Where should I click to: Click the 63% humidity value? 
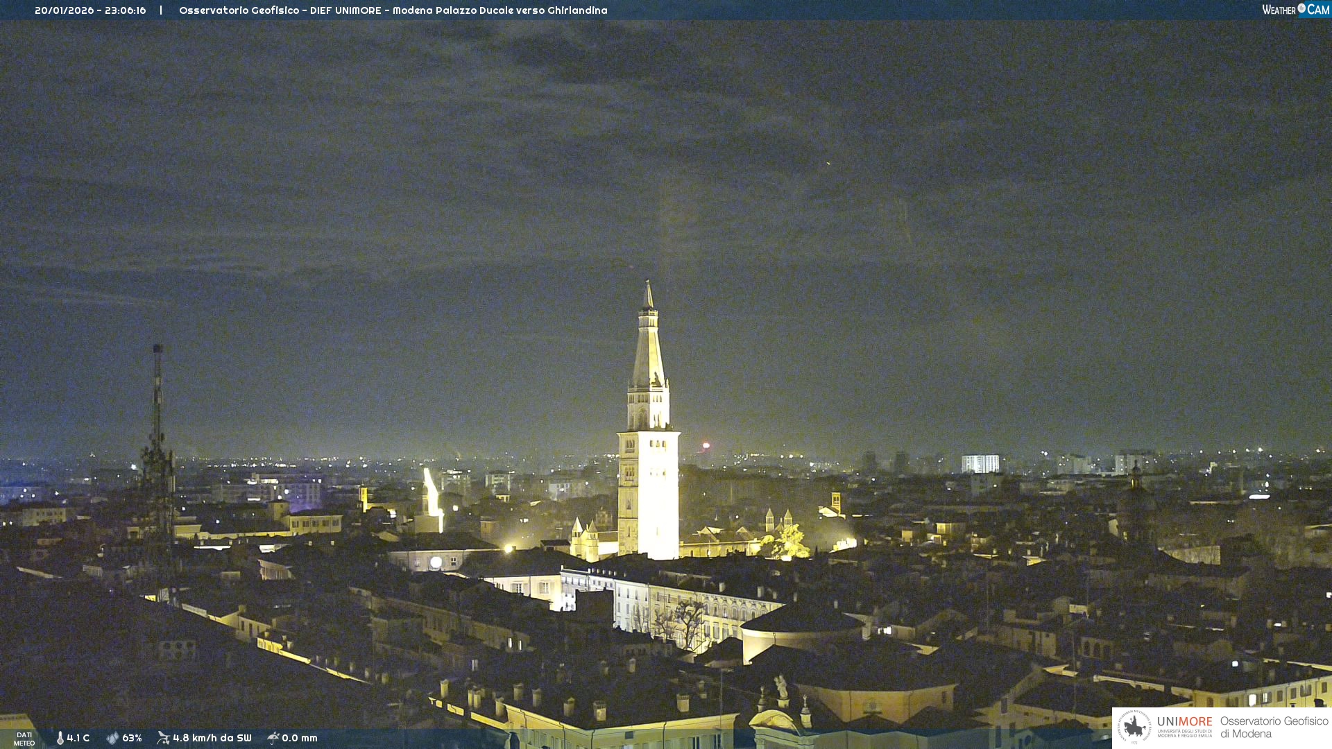(x=132, y=738)
